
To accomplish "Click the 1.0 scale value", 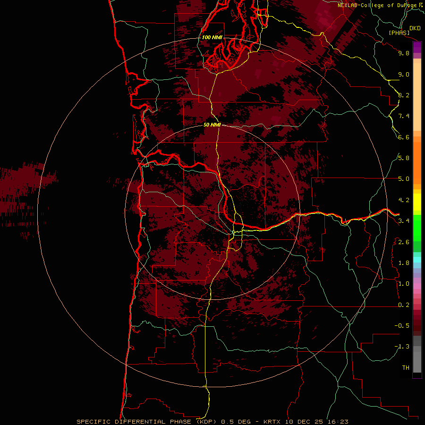I will 404,284.
